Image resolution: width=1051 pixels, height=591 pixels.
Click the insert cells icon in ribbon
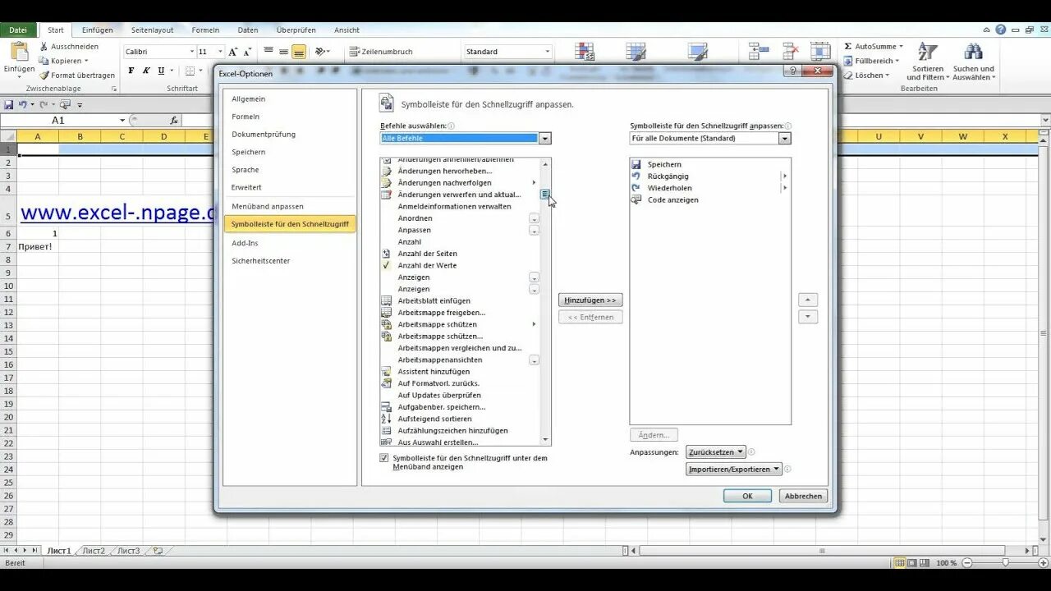(758, 52)
